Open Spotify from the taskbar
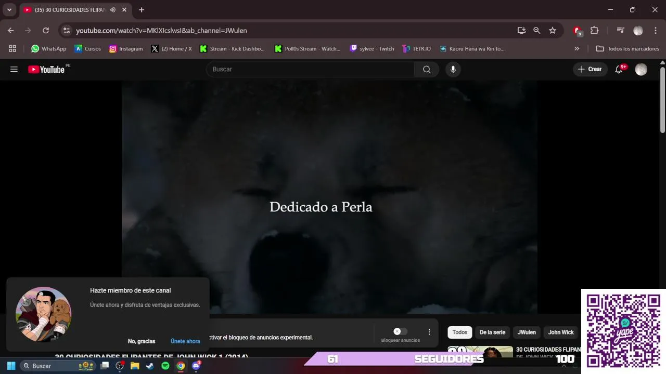This screenshot has width=666, height=374. pos(165,366)
